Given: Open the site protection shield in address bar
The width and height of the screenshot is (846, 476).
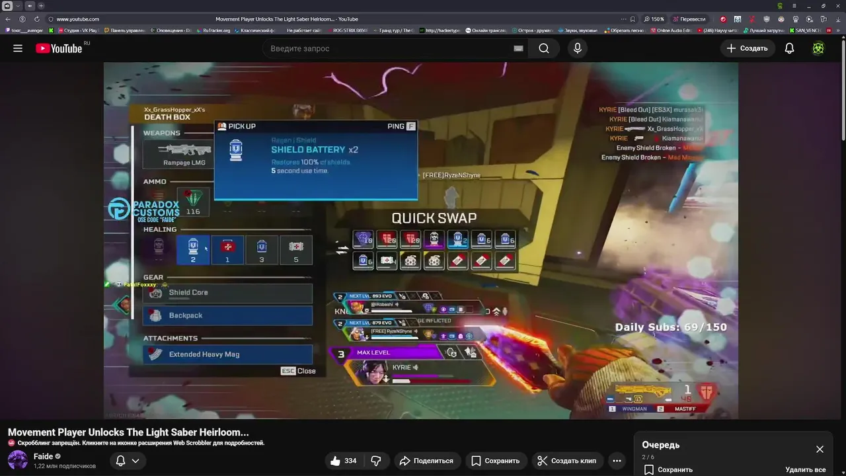Looking at the screenshot, I should pos(50,19).
